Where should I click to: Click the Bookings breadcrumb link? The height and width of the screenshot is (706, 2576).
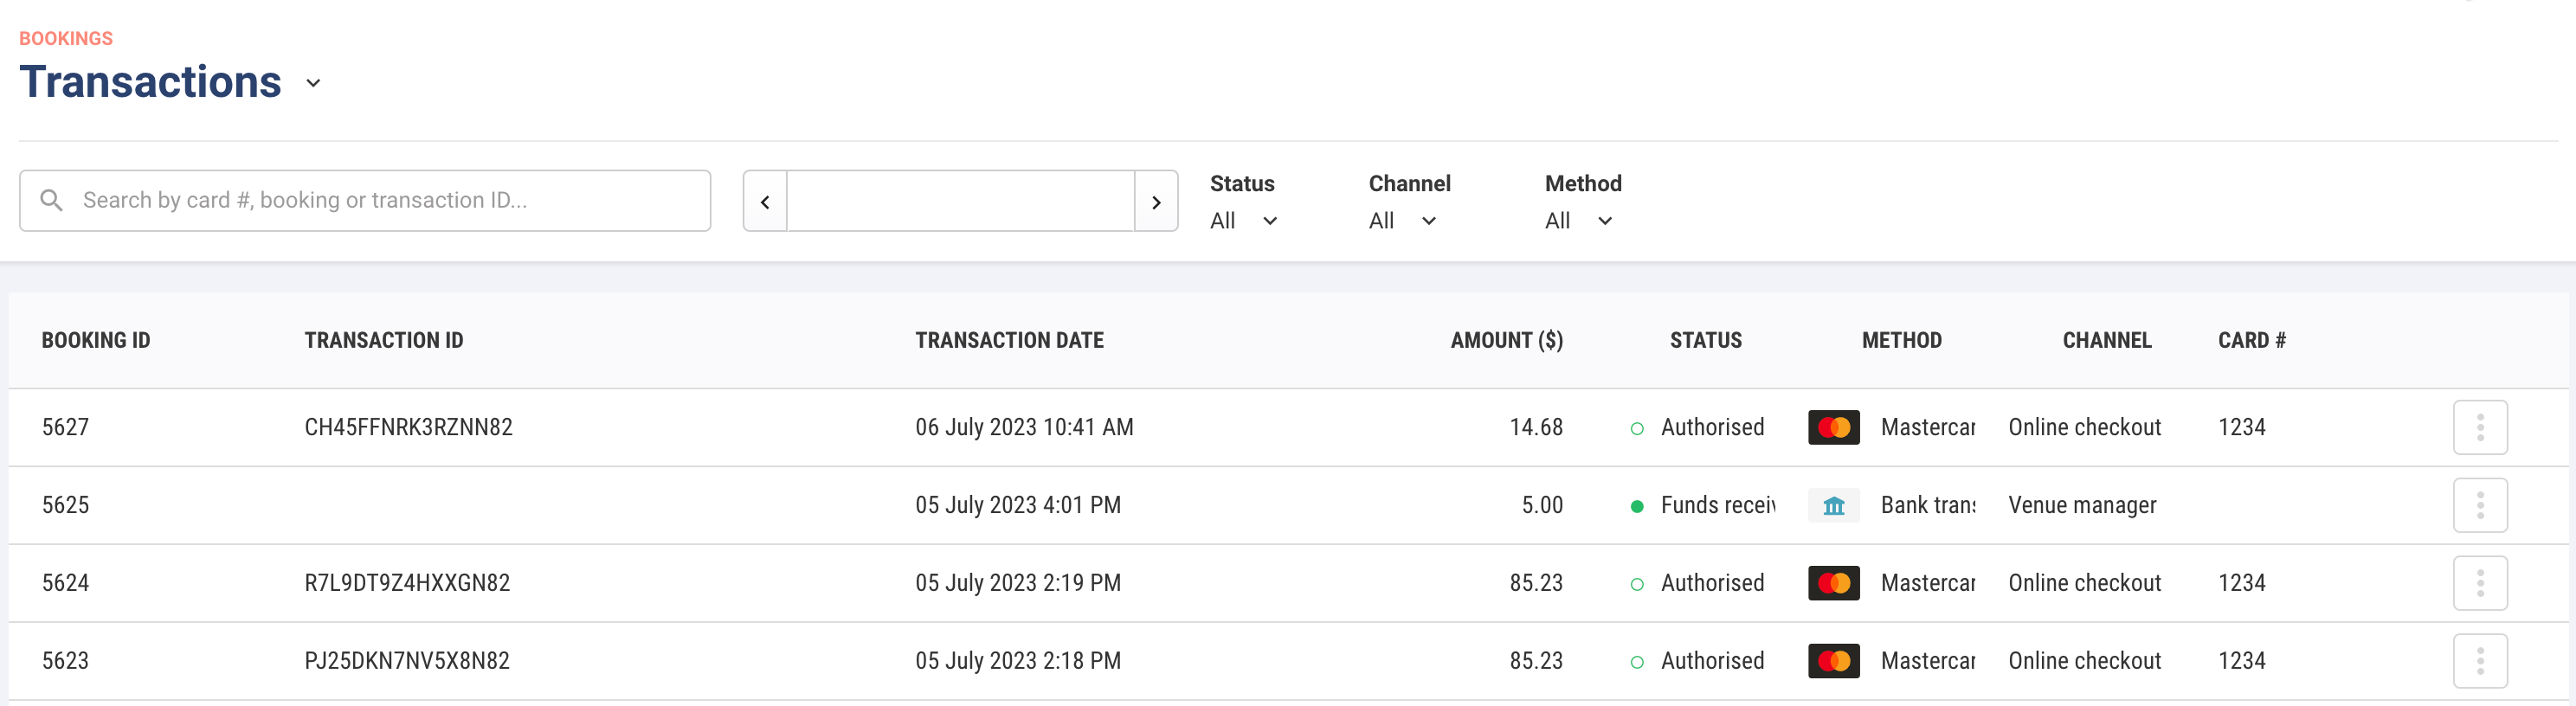click(x=66, y=38)
